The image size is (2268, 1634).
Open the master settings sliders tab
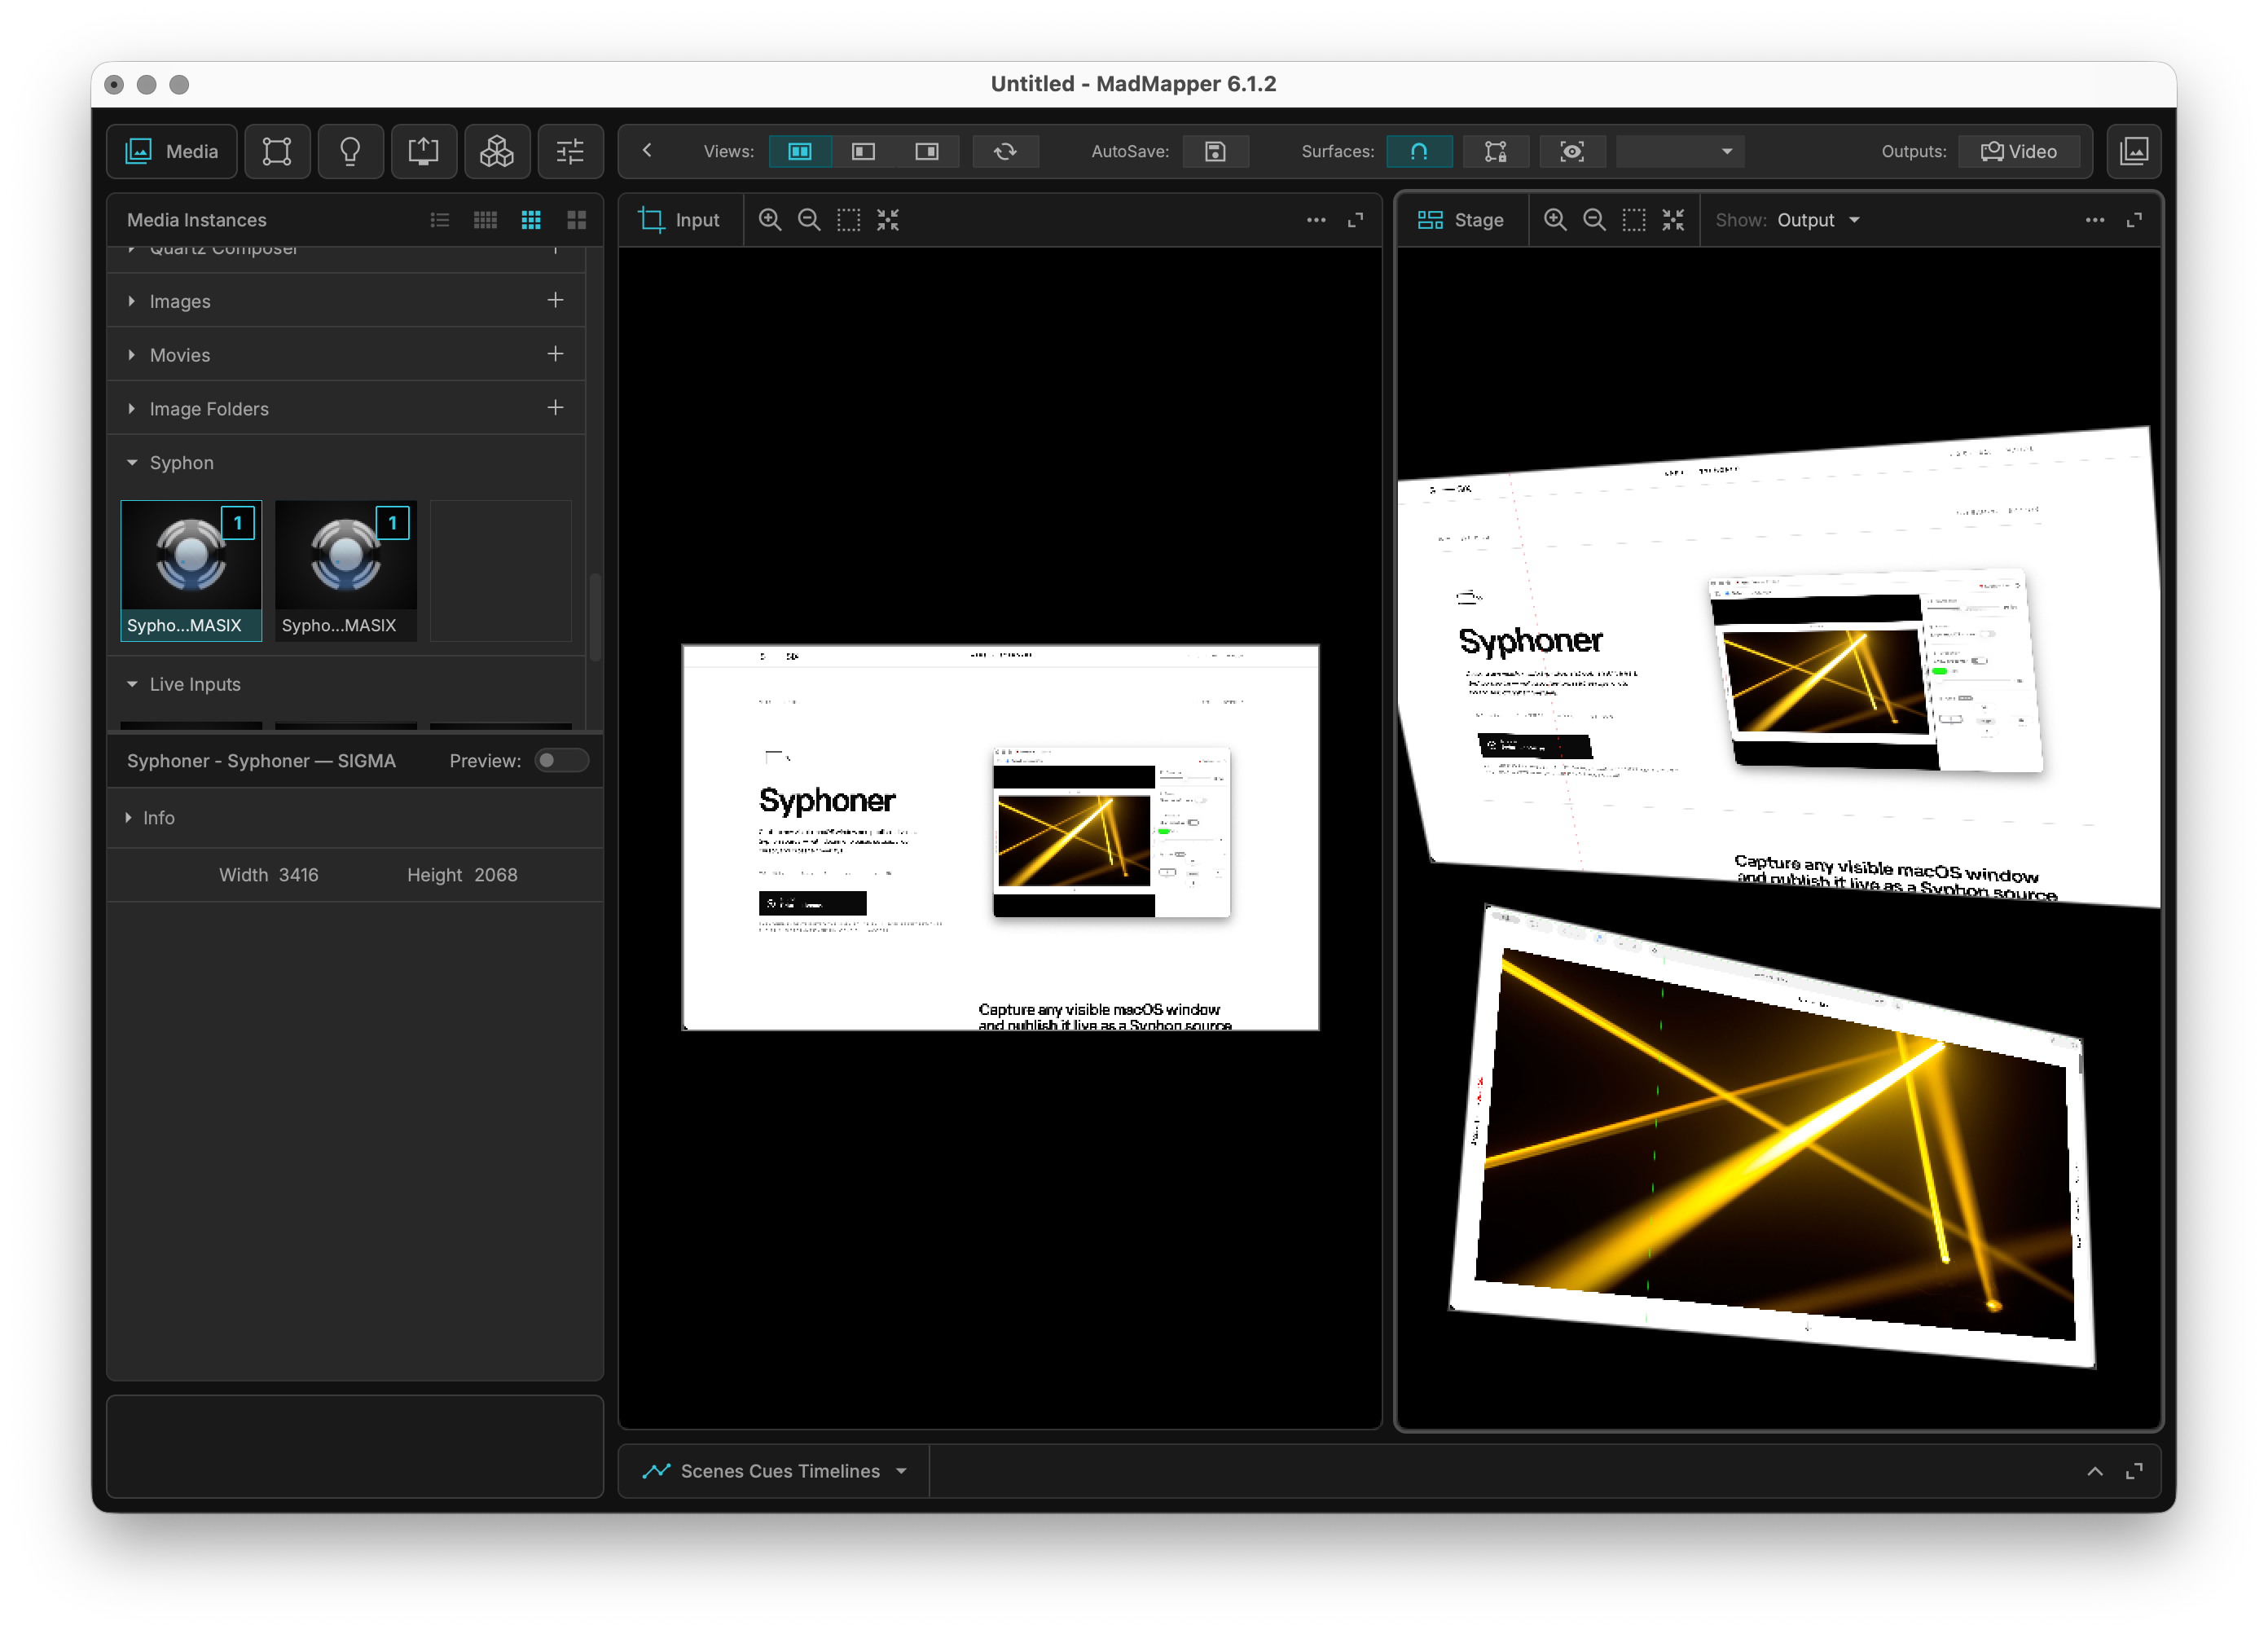click(570, 151)
